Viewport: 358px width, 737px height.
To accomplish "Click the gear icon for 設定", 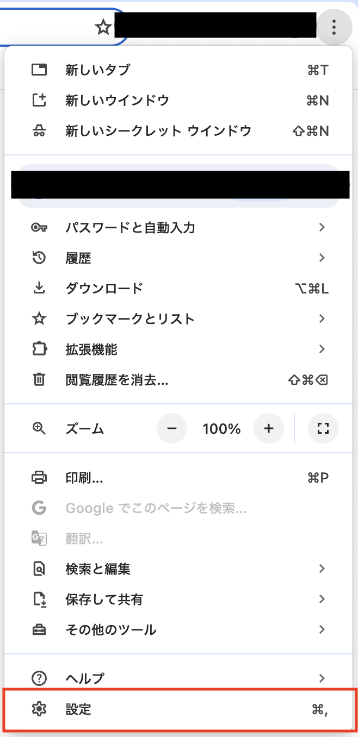I will tap(39, 709).
